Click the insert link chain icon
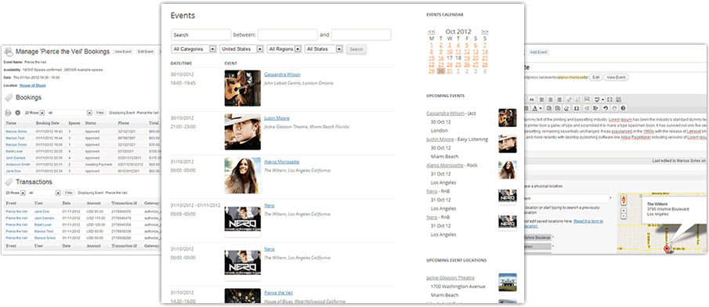Viewport: 709px width, 307px height. pyautogui.click(x=570, y=99)
